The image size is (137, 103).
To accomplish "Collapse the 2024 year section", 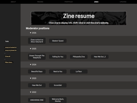I will point(33,65).
